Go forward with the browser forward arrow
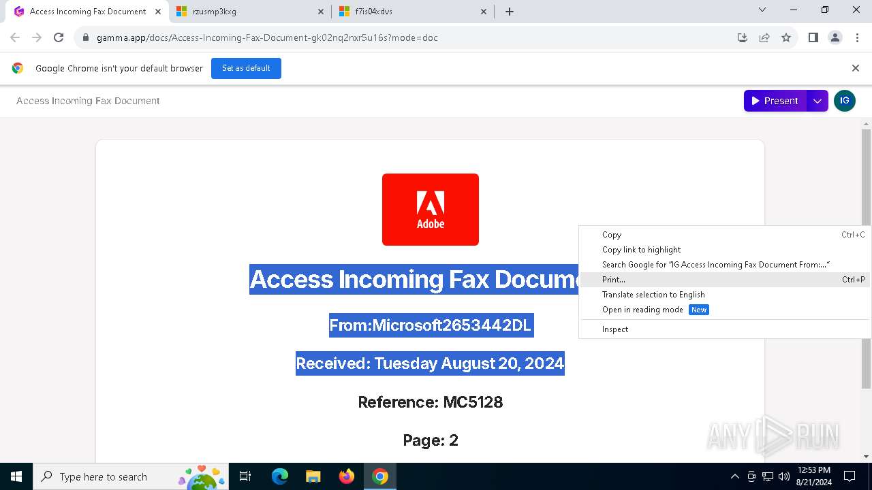Viewport: 872px width, 490px height. (37, 37)
